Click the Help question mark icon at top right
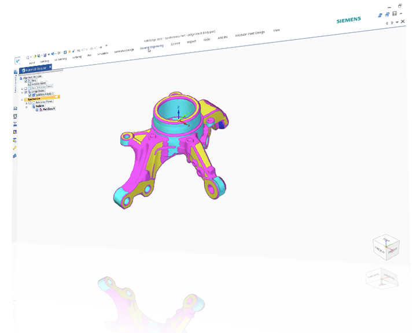 [395, 13]
